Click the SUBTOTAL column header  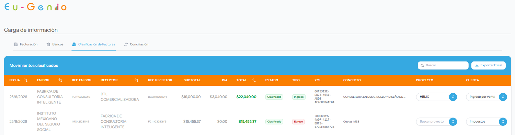click(x=192, y=80)
